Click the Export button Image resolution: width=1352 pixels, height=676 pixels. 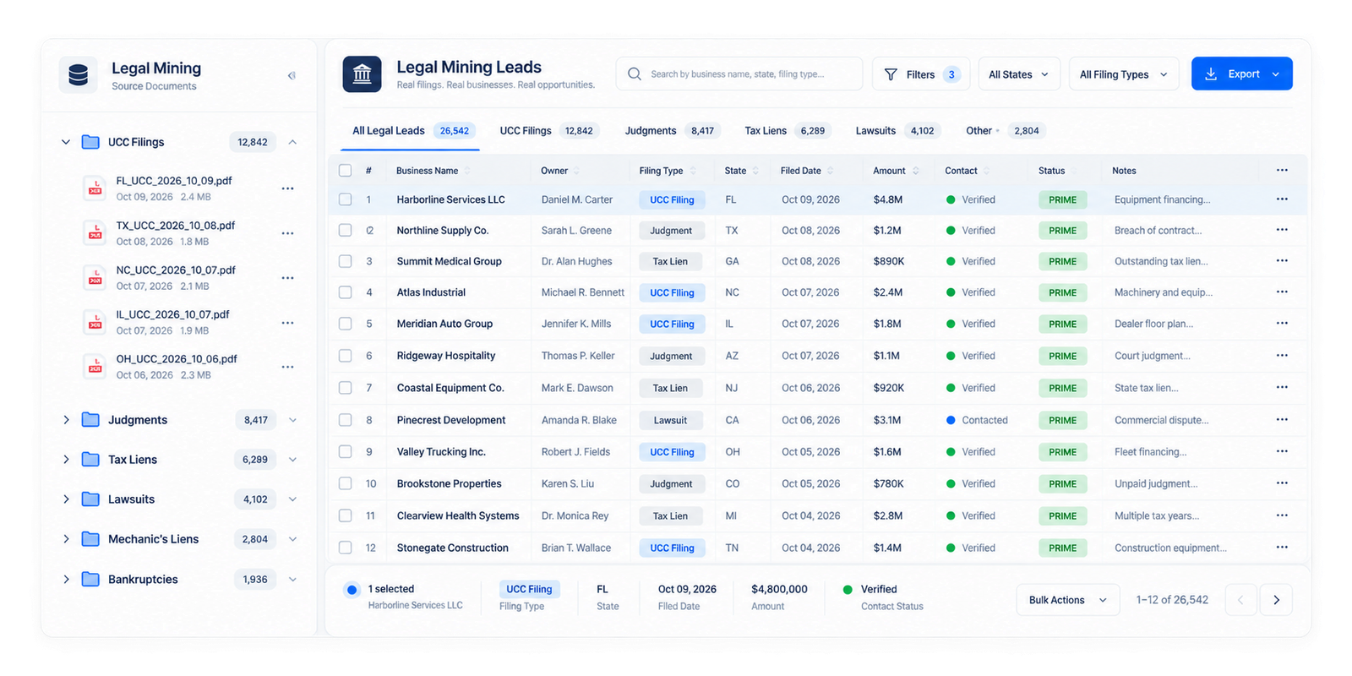tap(1242, 74)
